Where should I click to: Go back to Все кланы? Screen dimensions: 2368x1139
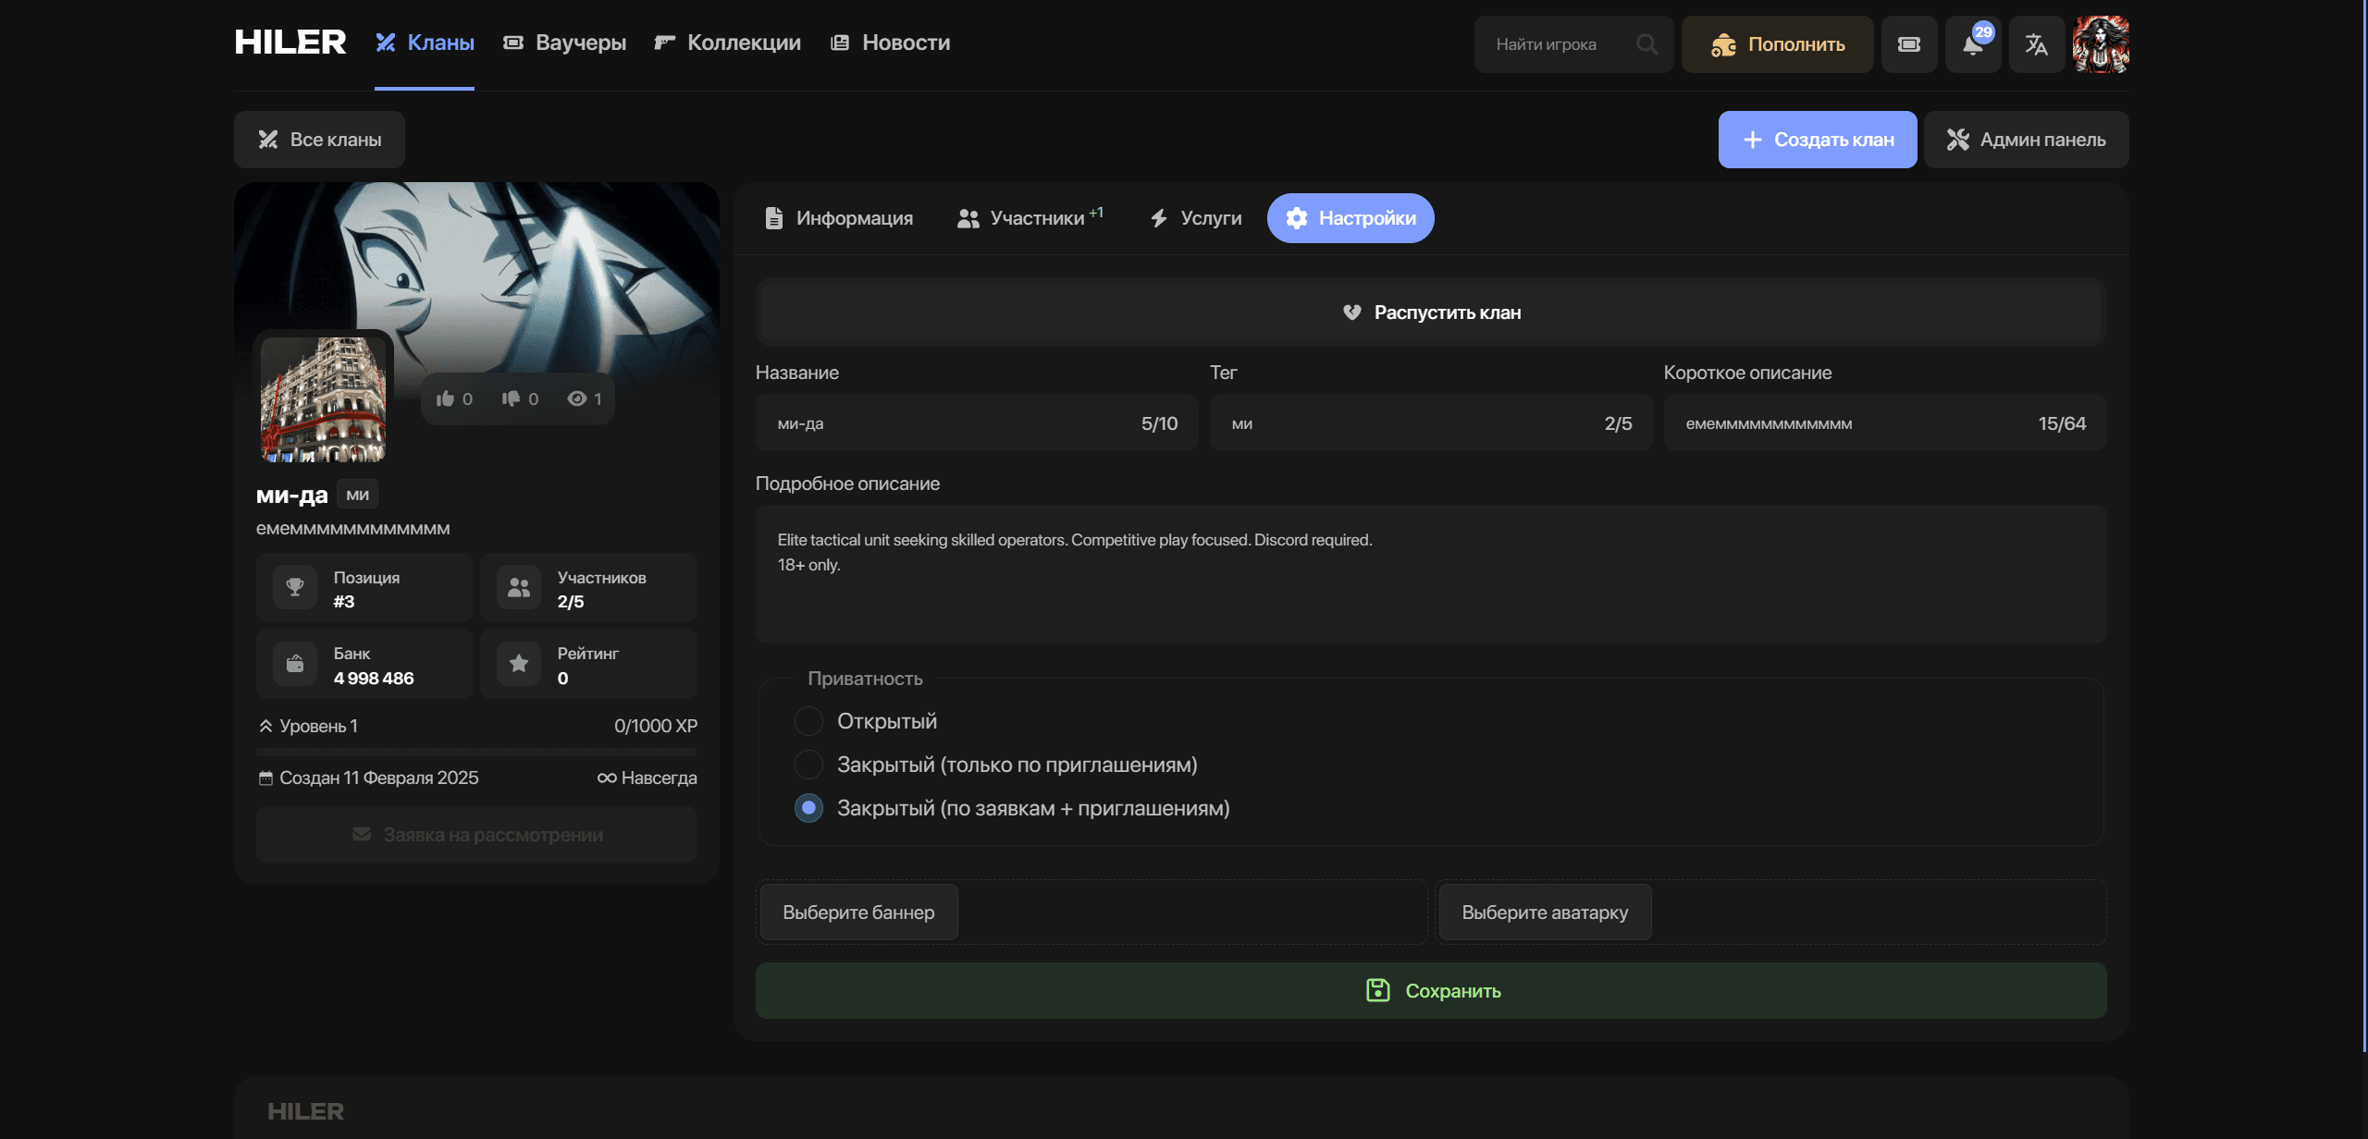[x=319, y=140]
